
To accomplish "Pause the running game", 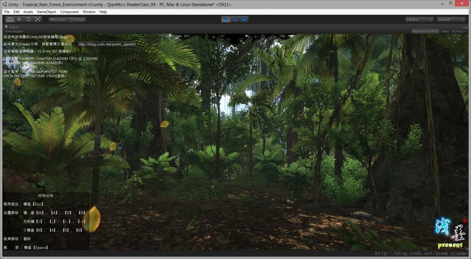I will coord(235,20).
